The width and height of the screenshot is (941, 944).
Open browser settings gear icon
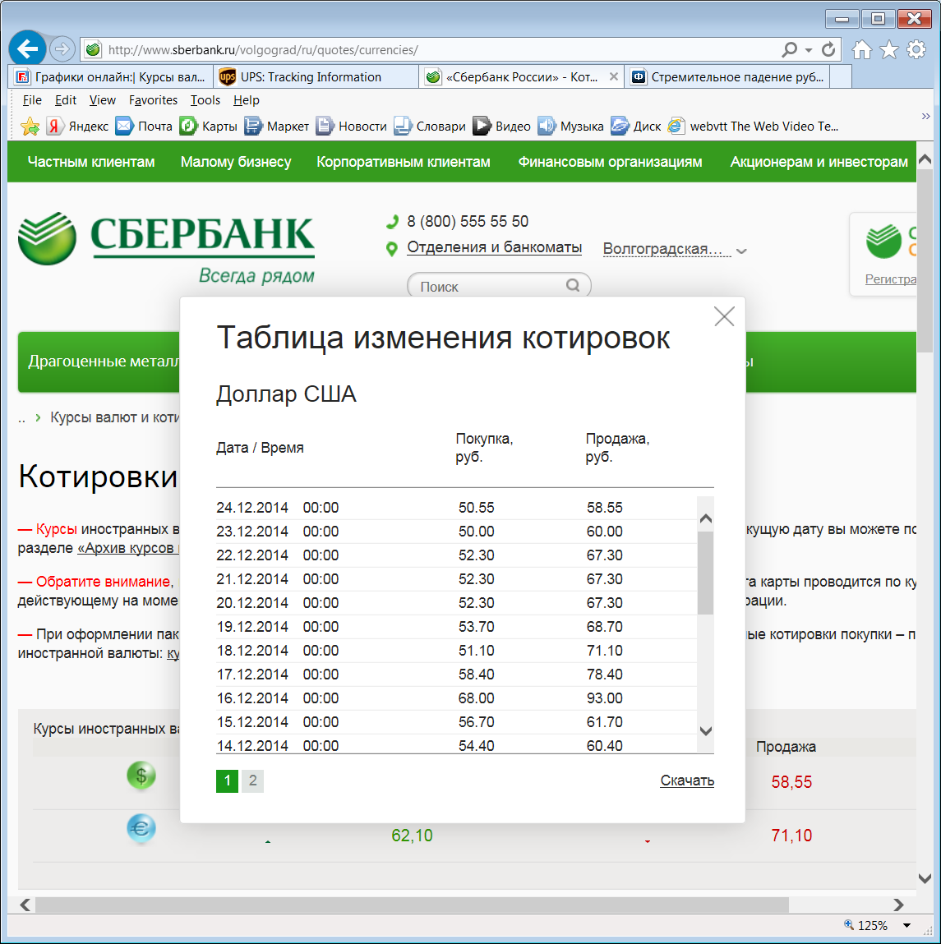tap(916, 49)
